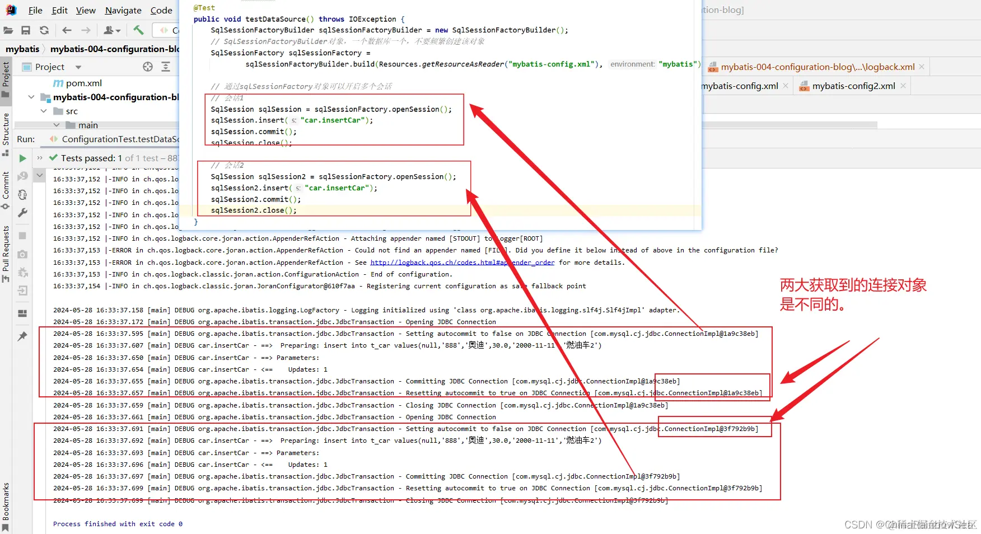This screenshot has height=534, width=981.
Task: Click Toggle auto-test rerun icon
Action: click(22, 194)
